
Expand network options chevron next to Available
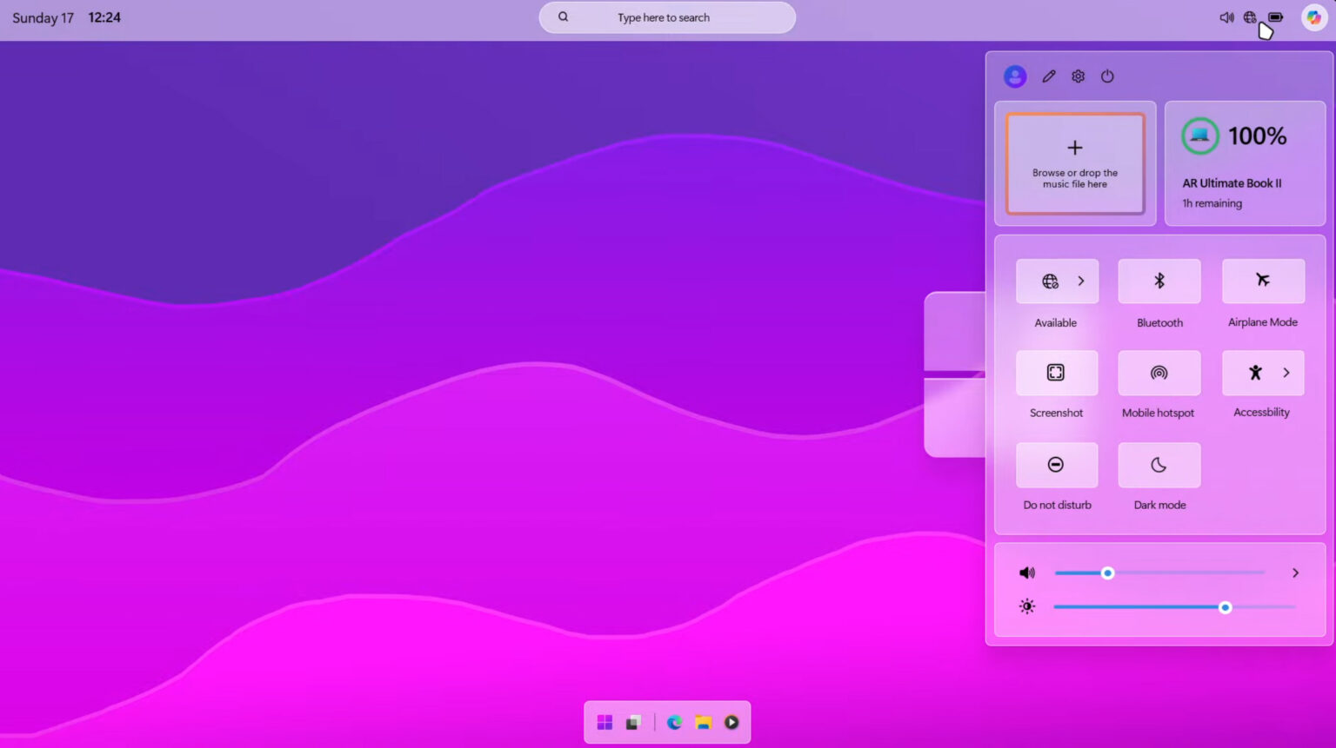tap(1081, 281)
